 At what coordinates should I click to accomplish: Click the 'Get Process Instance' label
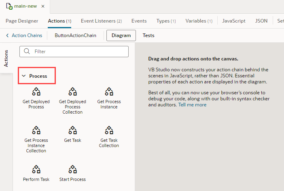pos(109,104)
